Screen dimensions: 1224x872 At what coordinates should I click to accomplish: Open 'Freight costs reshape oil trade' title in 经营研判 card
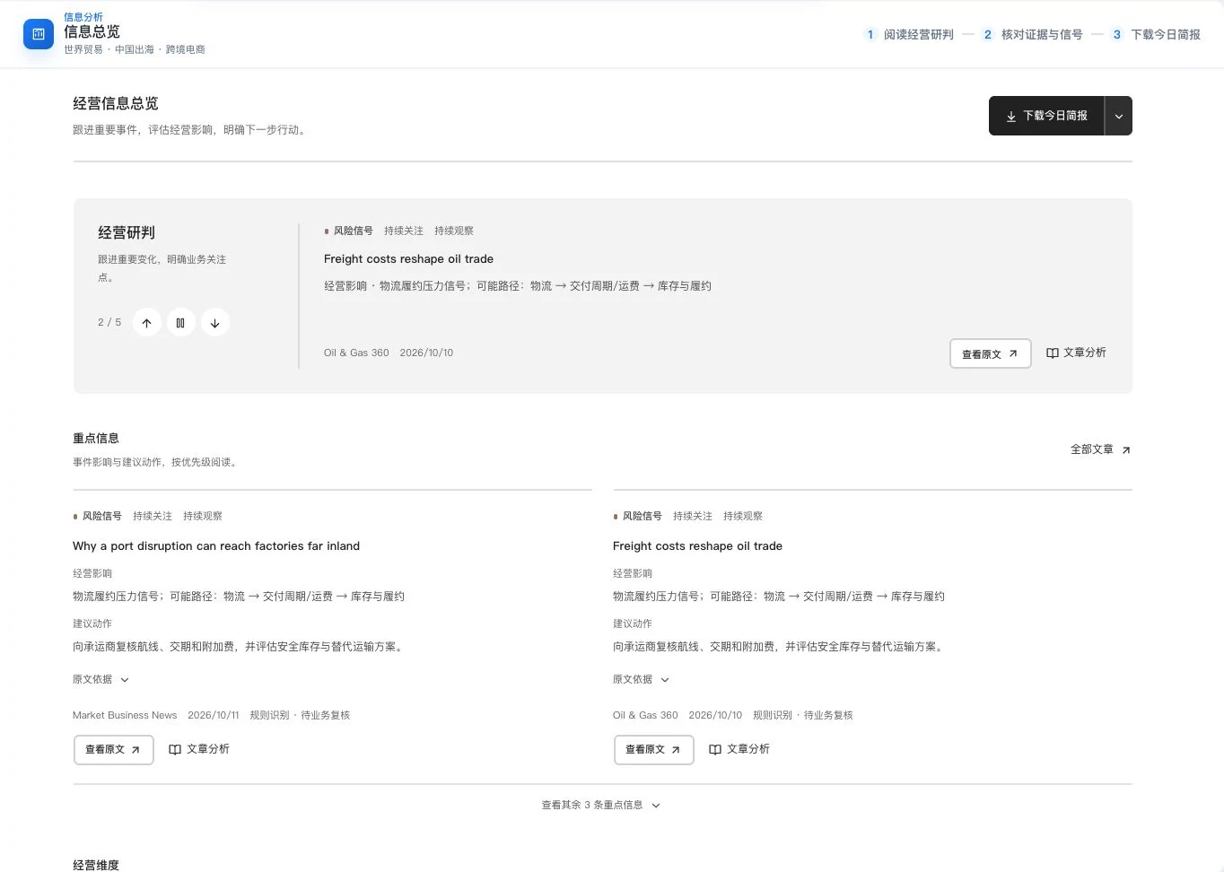click(408, 258)
